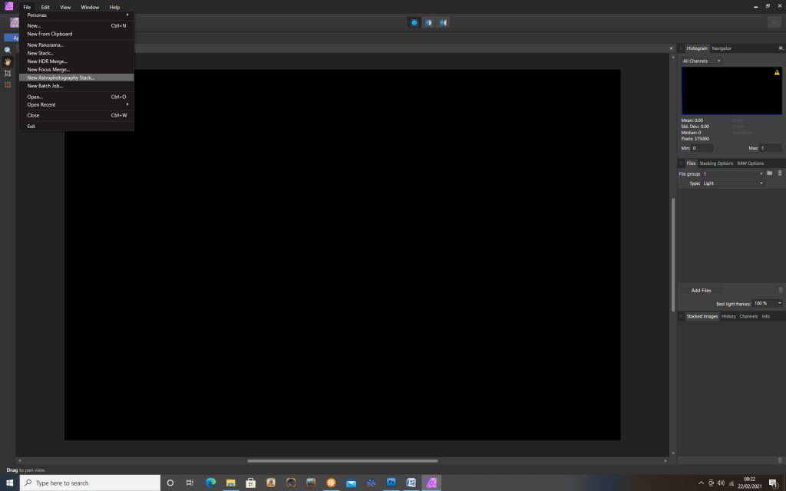786x491 pixels.
Task: Choose Open... from the File menu
Action: [x=77, y=97]
